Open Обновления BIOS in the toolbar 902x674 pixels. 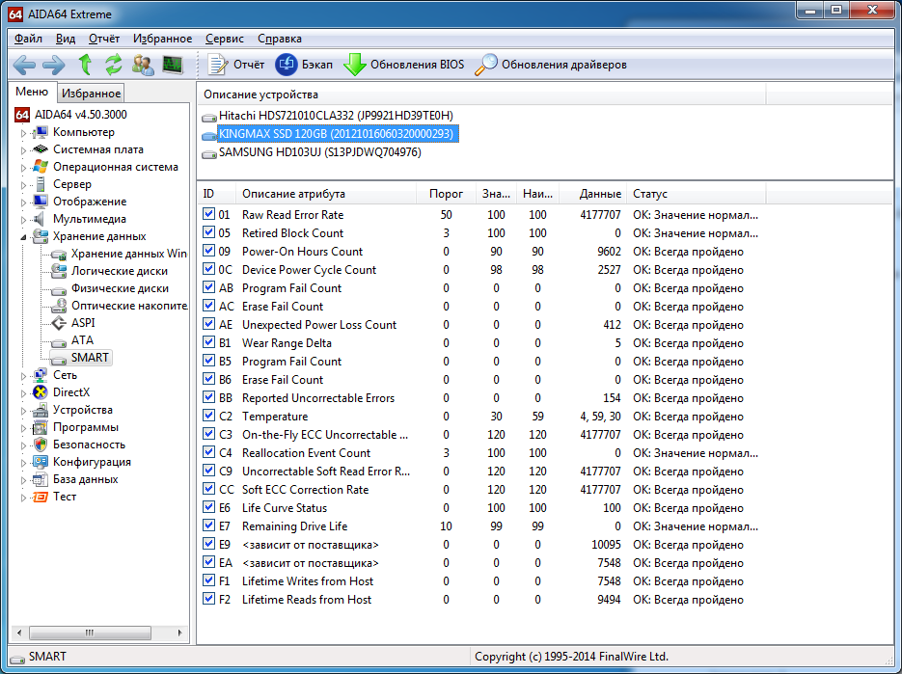click(404, 65)
